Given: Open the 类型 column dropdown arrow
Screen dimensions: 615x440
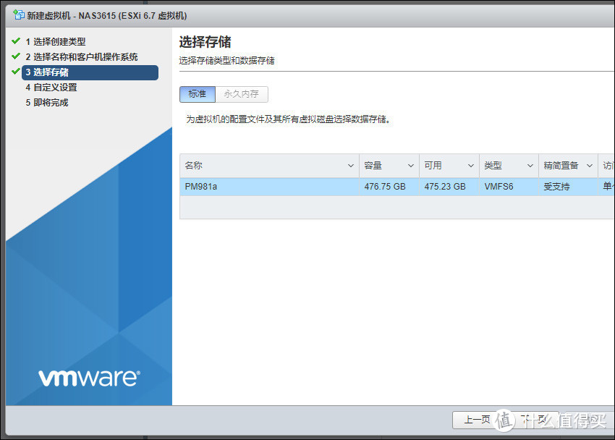Looking at the screenshot, I should (x=530, y=166).
